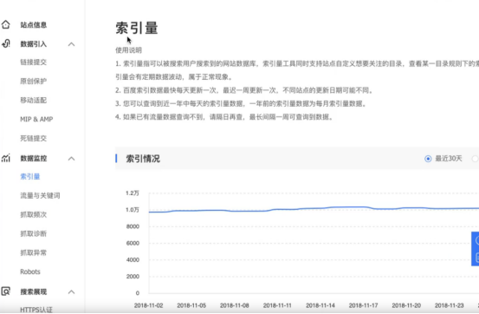This screenshot has height=314, width=479.
Task: Click the 2018-11-02 axis date
Action: (x=148, y=305)
